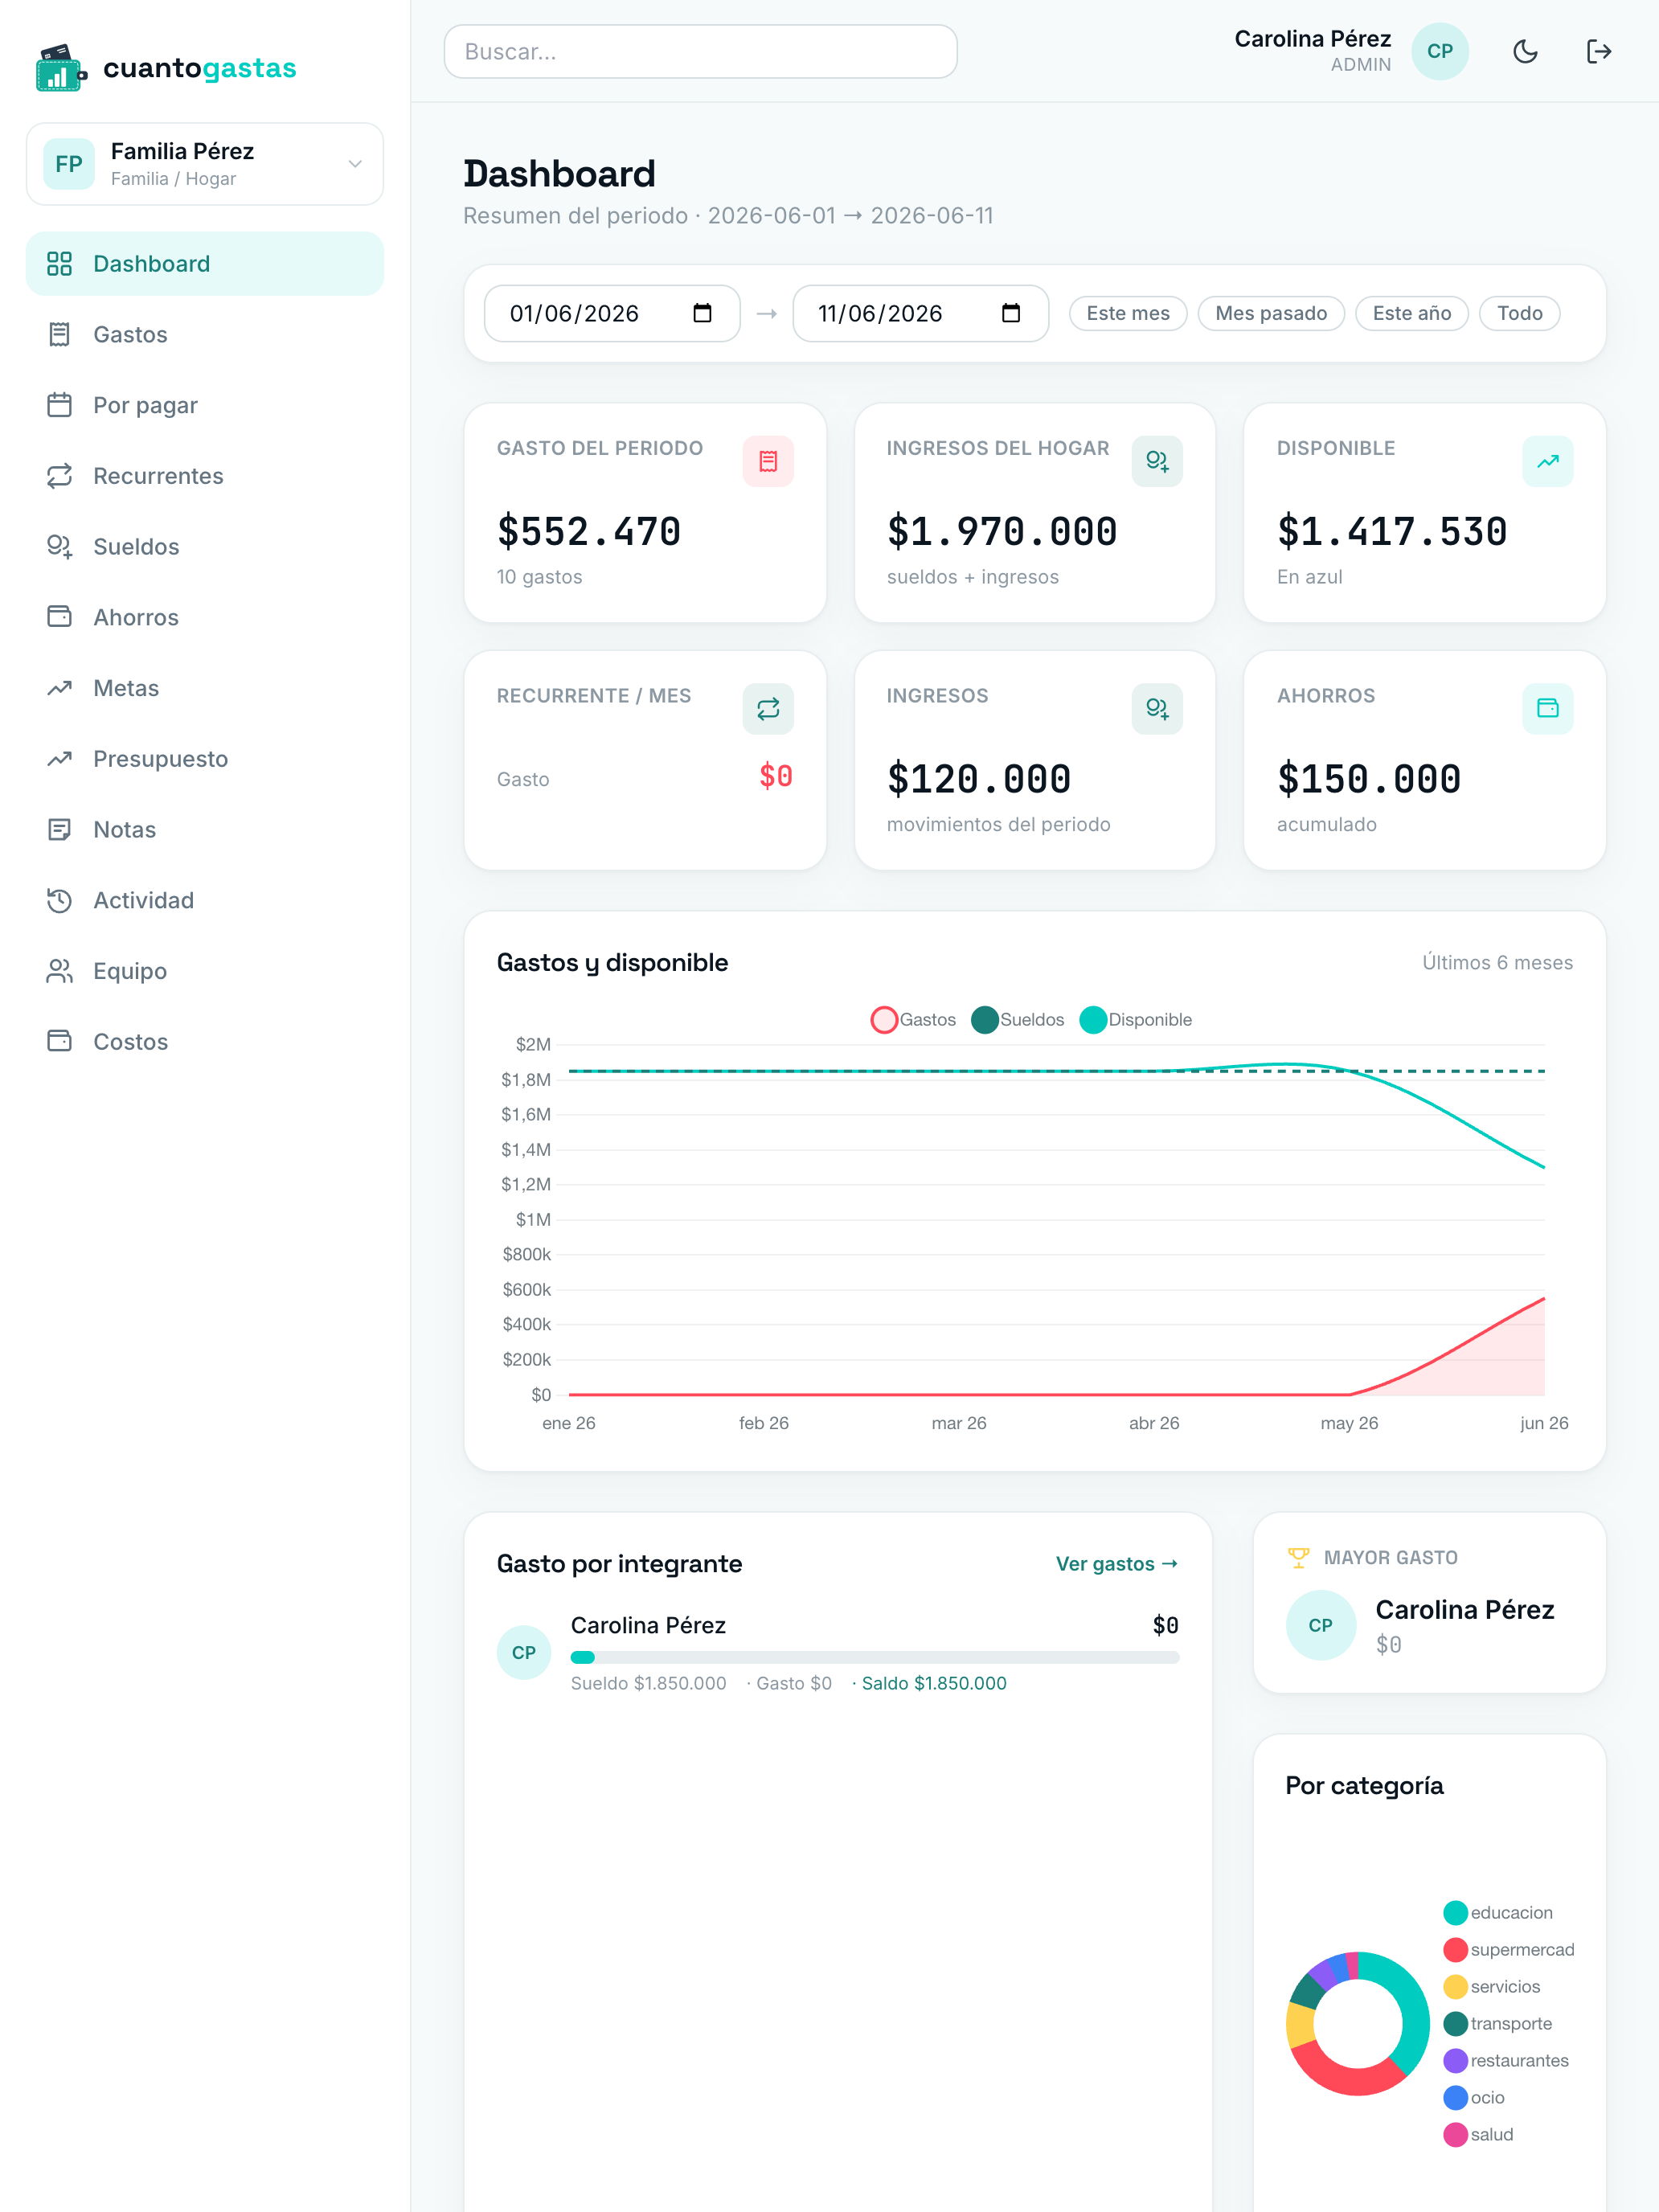Toggle the Disponible series in chart legend
This screenshot has height=2212, width=1659.
tap(1136, 1019)
